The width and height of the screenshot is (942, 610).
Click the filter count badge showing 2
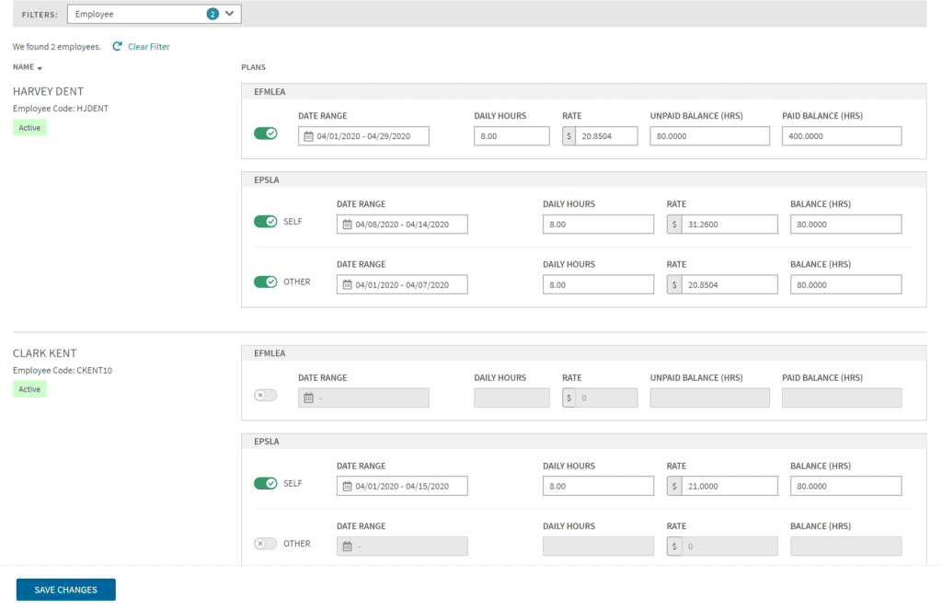(213, 14)
